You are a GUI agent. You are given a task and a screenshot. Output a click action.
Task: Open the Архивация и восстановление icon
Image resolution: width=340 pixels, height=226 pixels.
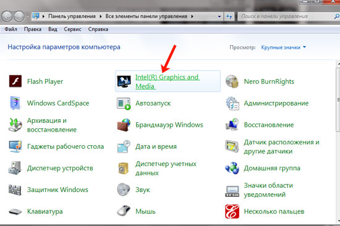[15, 125]
